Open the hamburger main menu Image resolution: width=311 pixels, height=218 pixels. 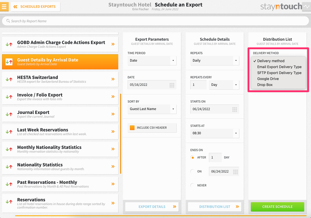point(4,6)
